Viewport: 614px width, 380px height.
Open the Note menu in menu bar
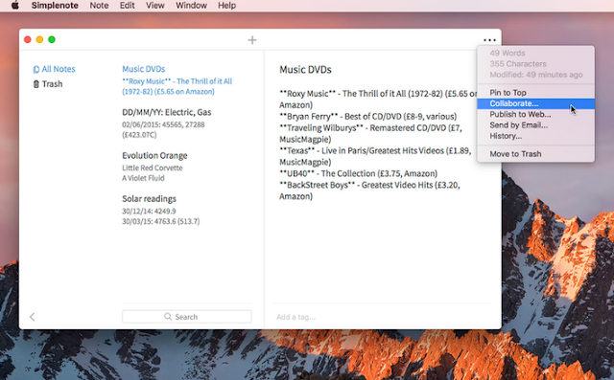pos(99,6)
